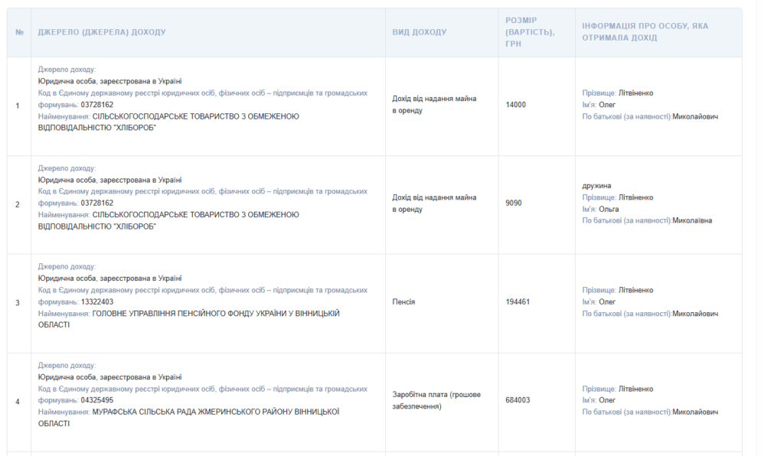
Task: Click registry code 04325495
Action: click(97, 400)
